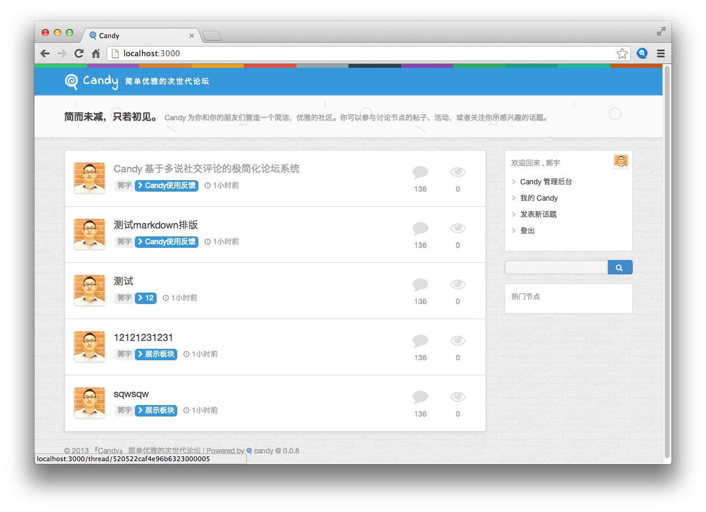Open a new tab with the blank tab button

[x=212, y=36]
